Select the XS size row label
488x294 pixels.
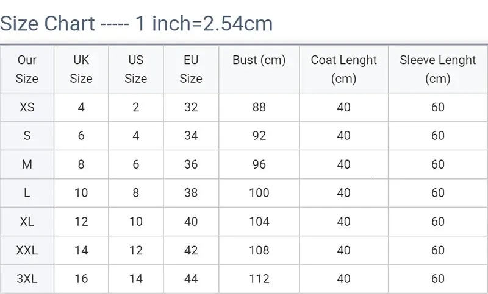(27, 107)
